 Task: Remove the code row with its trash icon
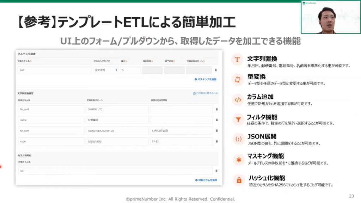216,141
